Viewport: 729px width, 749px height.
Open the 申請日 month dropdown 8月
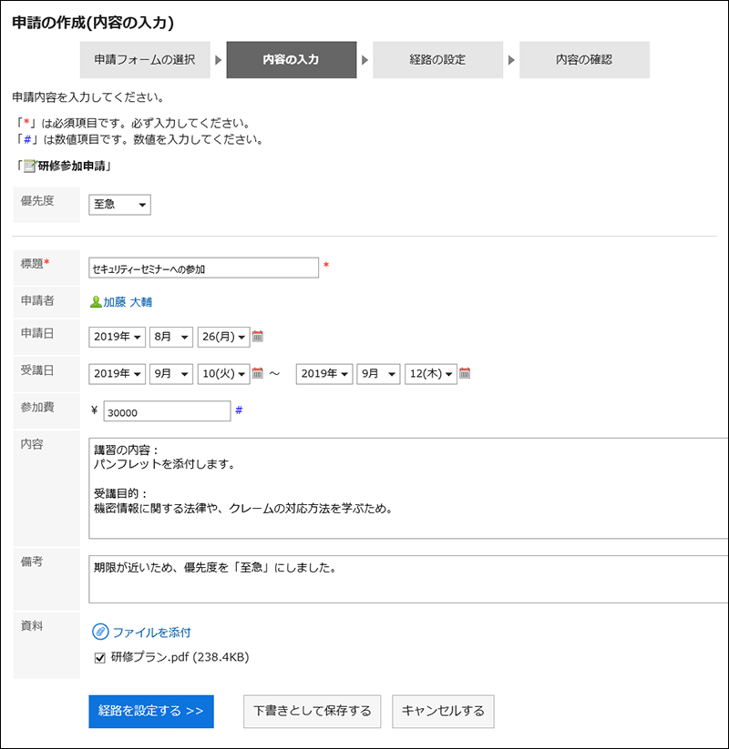[x=171, y=337]
